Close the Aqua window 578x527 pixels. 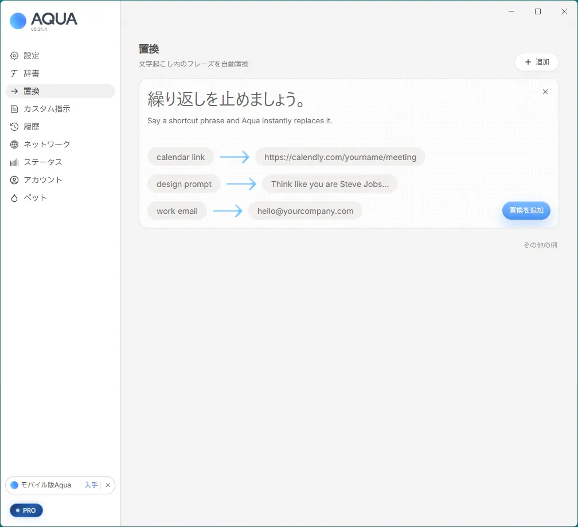(564, 11)
